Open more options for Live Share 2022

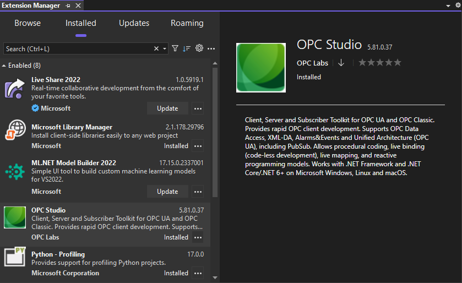(x=198, y=108)
